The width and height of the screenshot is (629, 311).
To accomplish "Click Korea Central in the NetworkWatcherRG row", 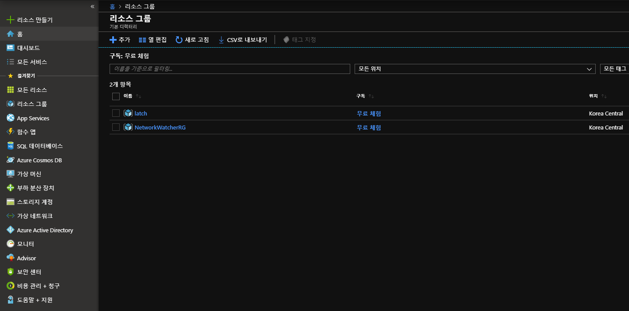I will pos(606,127).
